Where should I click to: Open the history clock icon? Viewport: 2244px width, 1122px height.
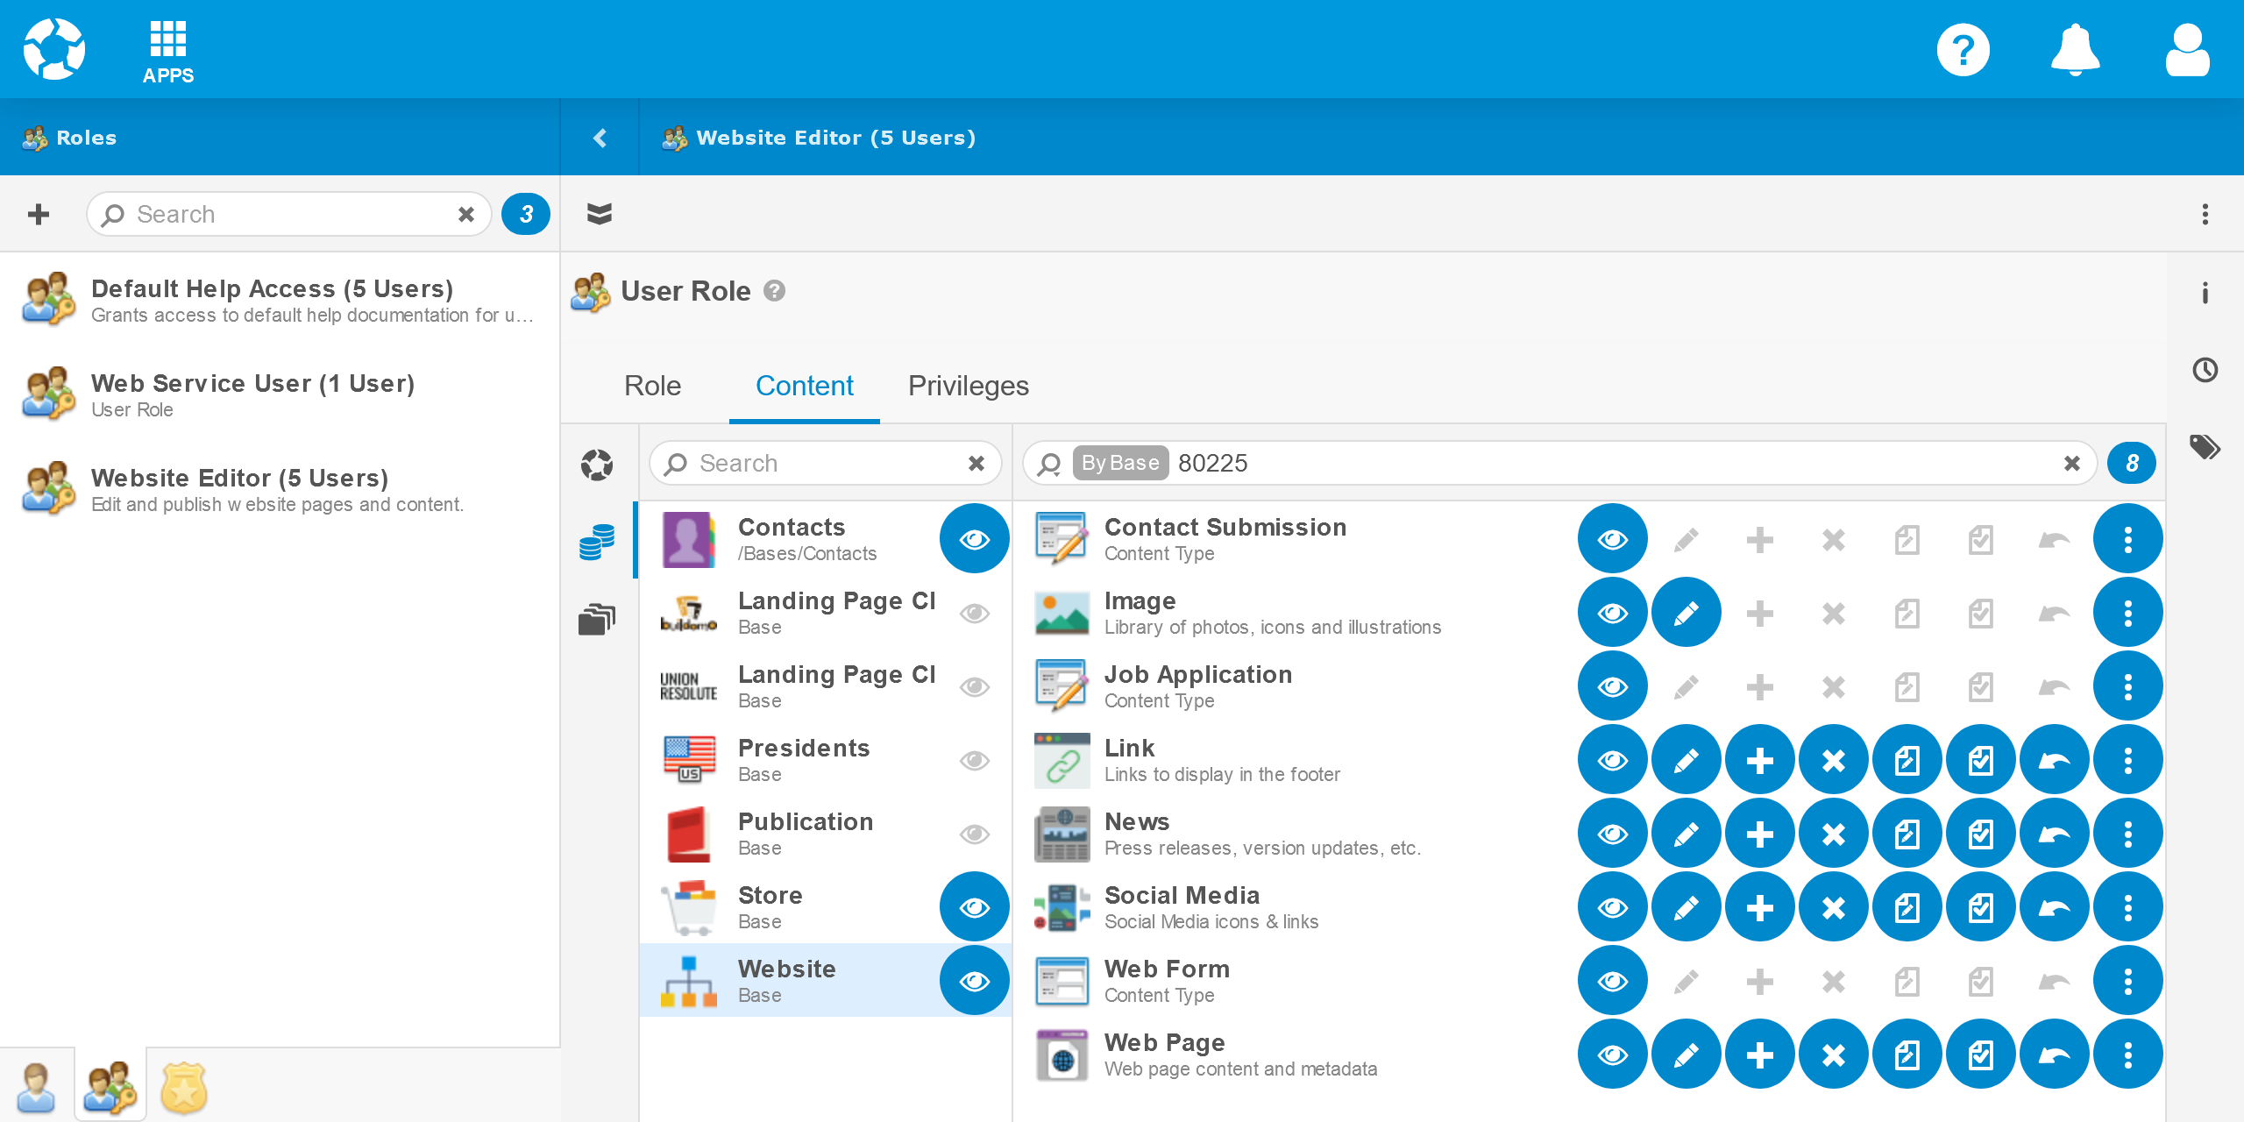pyautogui.click(x=2205, y=370)
